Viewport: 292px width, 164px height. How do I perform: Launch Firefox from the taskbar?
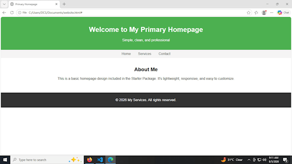click(x=90, y=160)
